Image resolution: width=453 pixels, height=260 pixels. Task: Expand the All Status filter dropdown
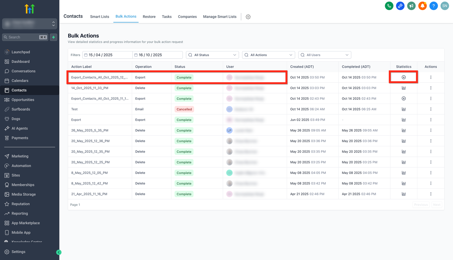212,55
